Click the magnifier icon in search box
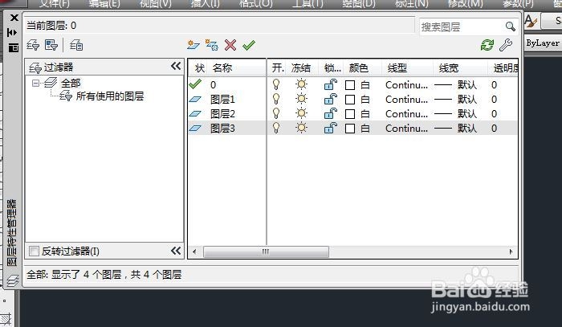562x327 pixels. (x=511, y=27)
